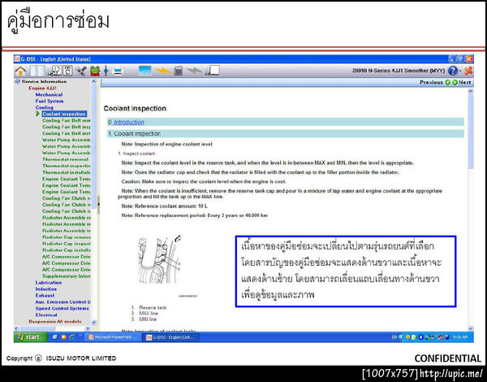
Task: Expand the Mechanical tree node
Action: coord(49,94)
